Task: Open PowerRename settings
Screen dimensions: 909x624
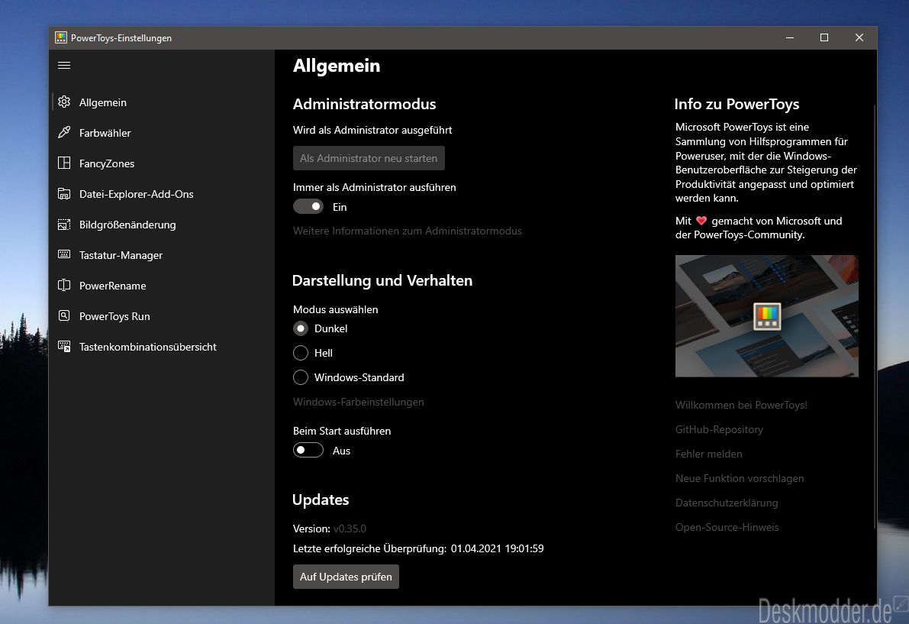Action: click(x=163, y=286)
